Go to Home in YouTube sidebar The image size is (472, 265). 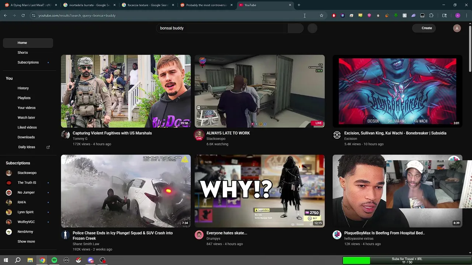[28, 43]
